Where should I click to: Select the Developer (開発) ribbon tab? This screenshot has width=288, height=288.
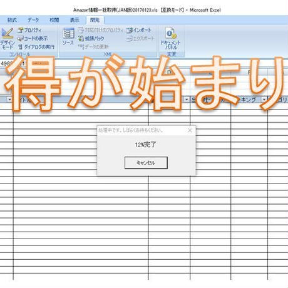pyautogui.click(x=95, y=20)
